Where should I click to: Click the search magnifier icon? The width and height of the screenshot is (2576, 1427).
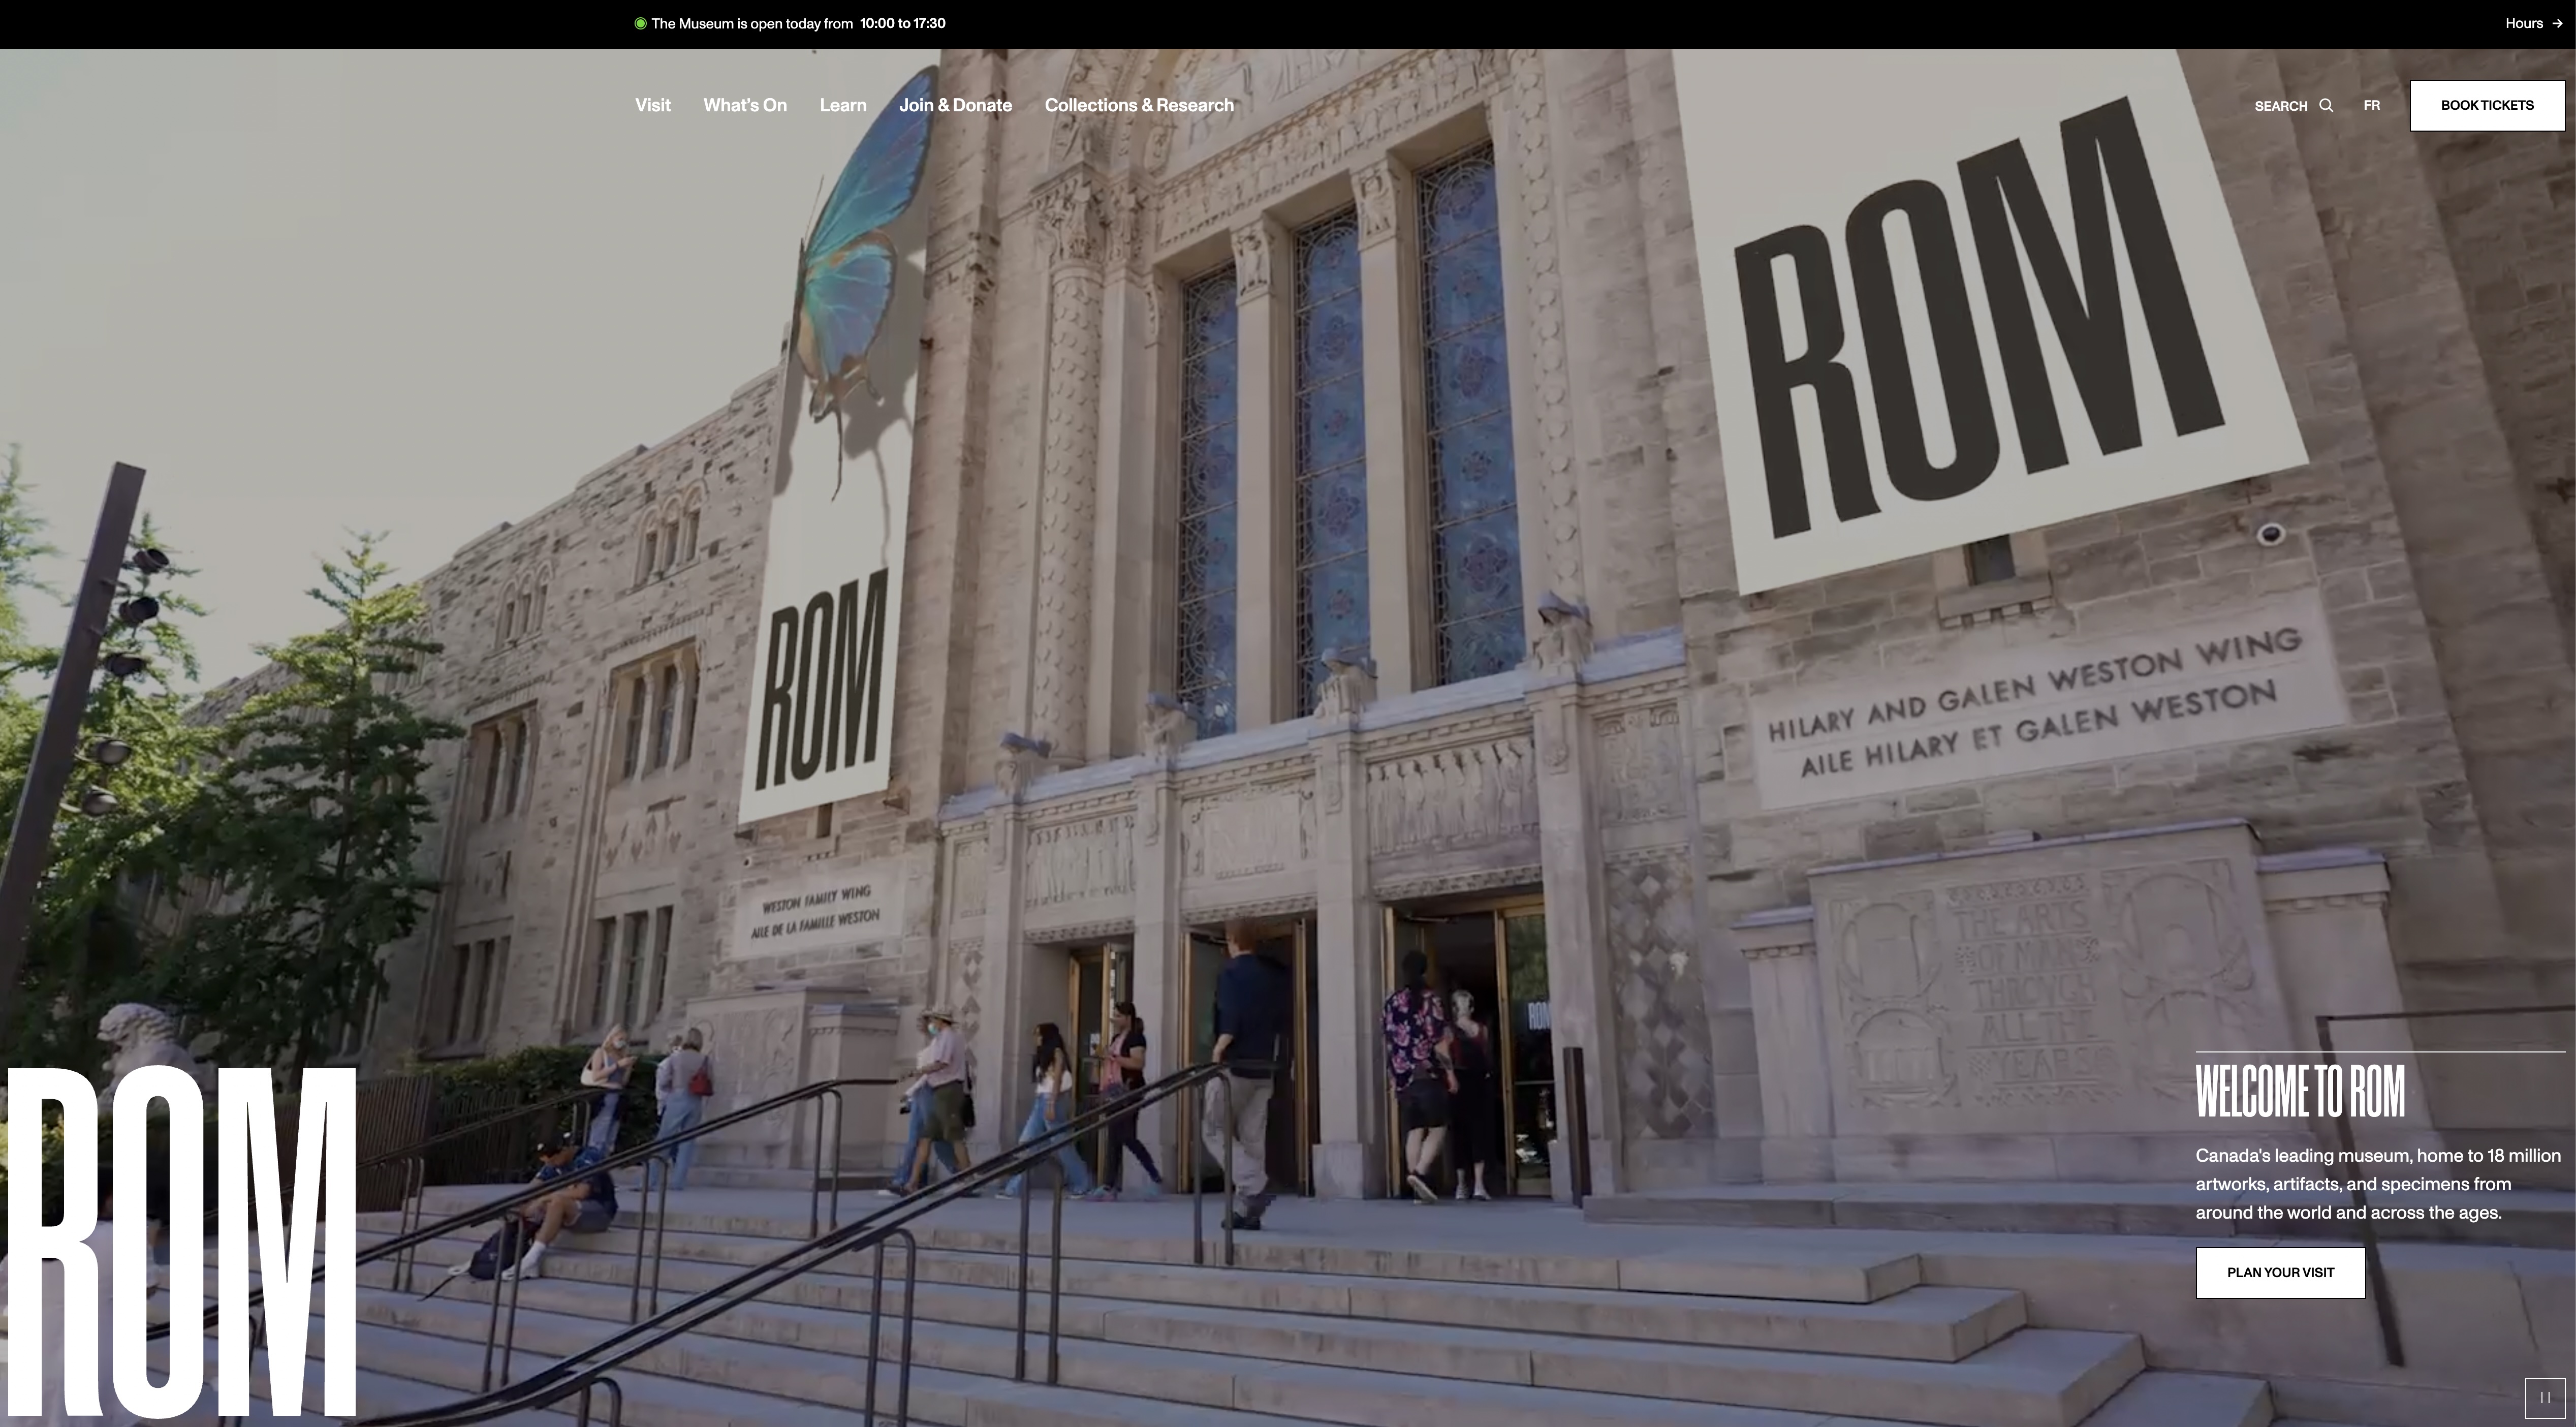pyautogui.click(x=2326, y=105)
